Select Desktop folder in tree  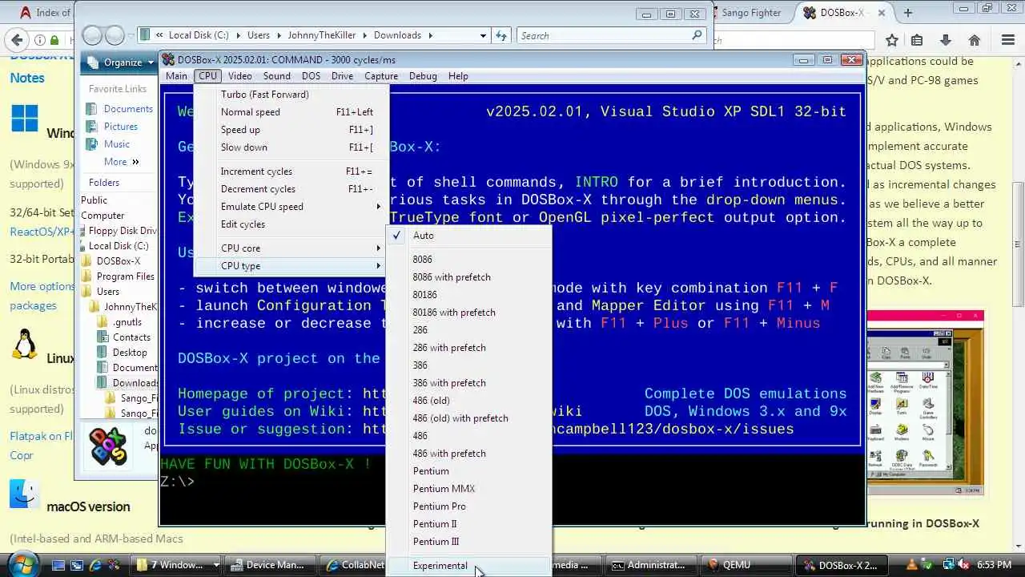(122, 353)
